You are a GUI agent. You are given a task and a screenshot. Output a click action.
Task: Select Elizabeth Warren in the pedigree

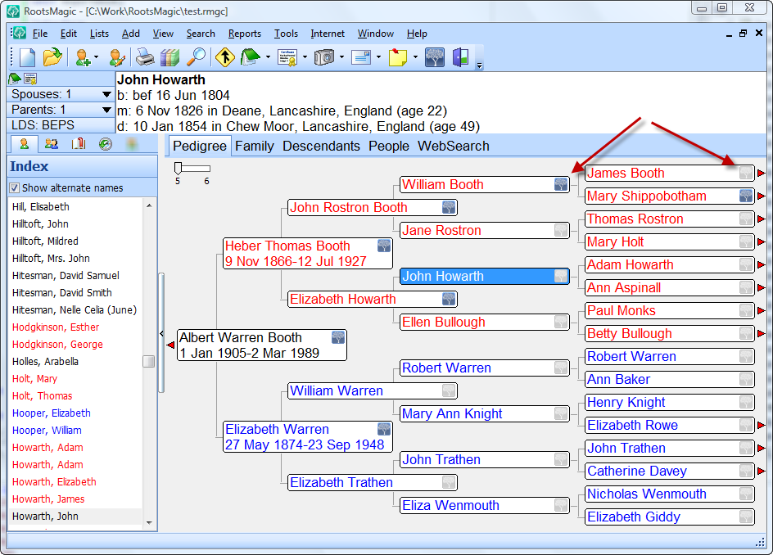277,429
